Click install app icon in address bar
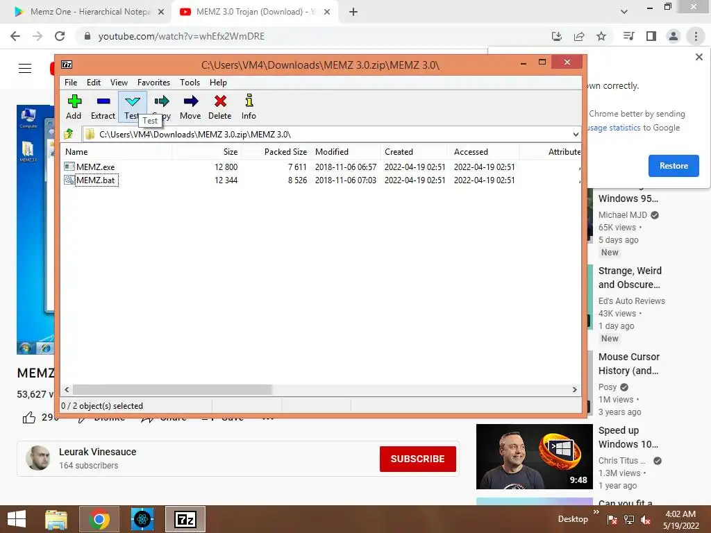Screen dimensions: 711x533 click(557, 36)
